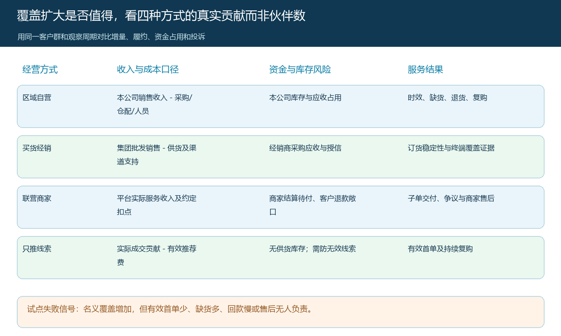This screenshot has width=561, height=336.
Task: Click the cell 本公司库存与应收占用
Action: [305, 98]
